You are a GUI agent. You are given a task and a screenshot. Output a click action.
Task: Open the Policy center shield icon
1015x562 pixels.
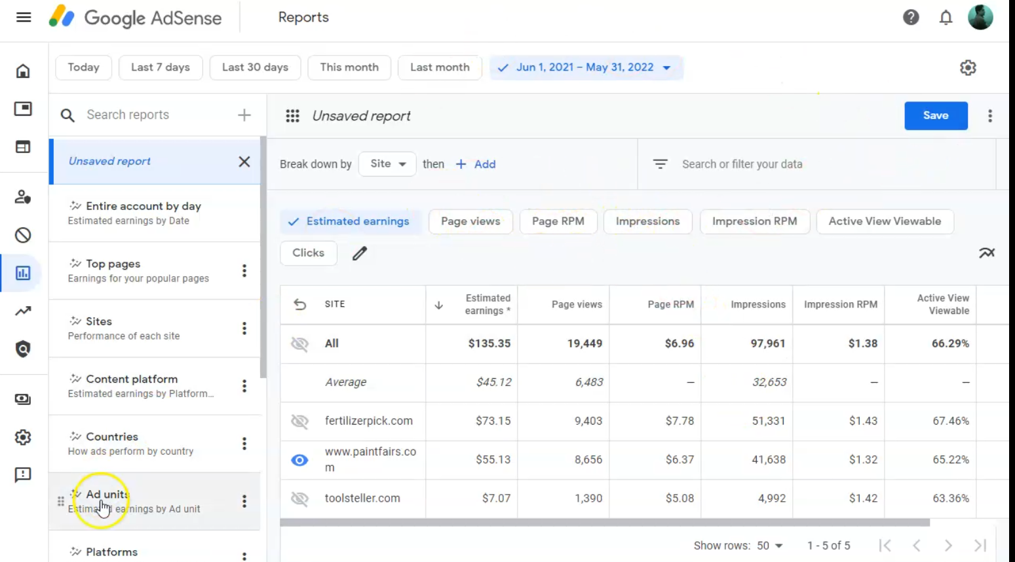pyautogui.click(x=23, y=349)
